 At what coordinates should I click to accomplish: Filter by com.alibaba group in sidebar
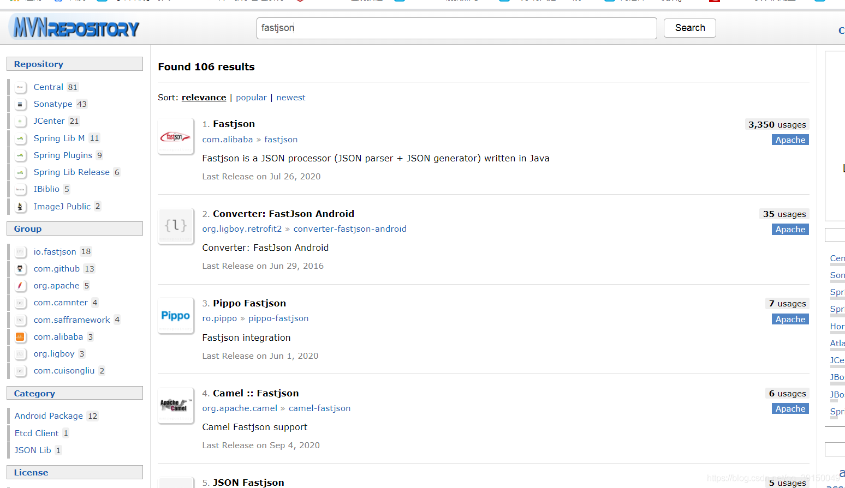(58, 337)
